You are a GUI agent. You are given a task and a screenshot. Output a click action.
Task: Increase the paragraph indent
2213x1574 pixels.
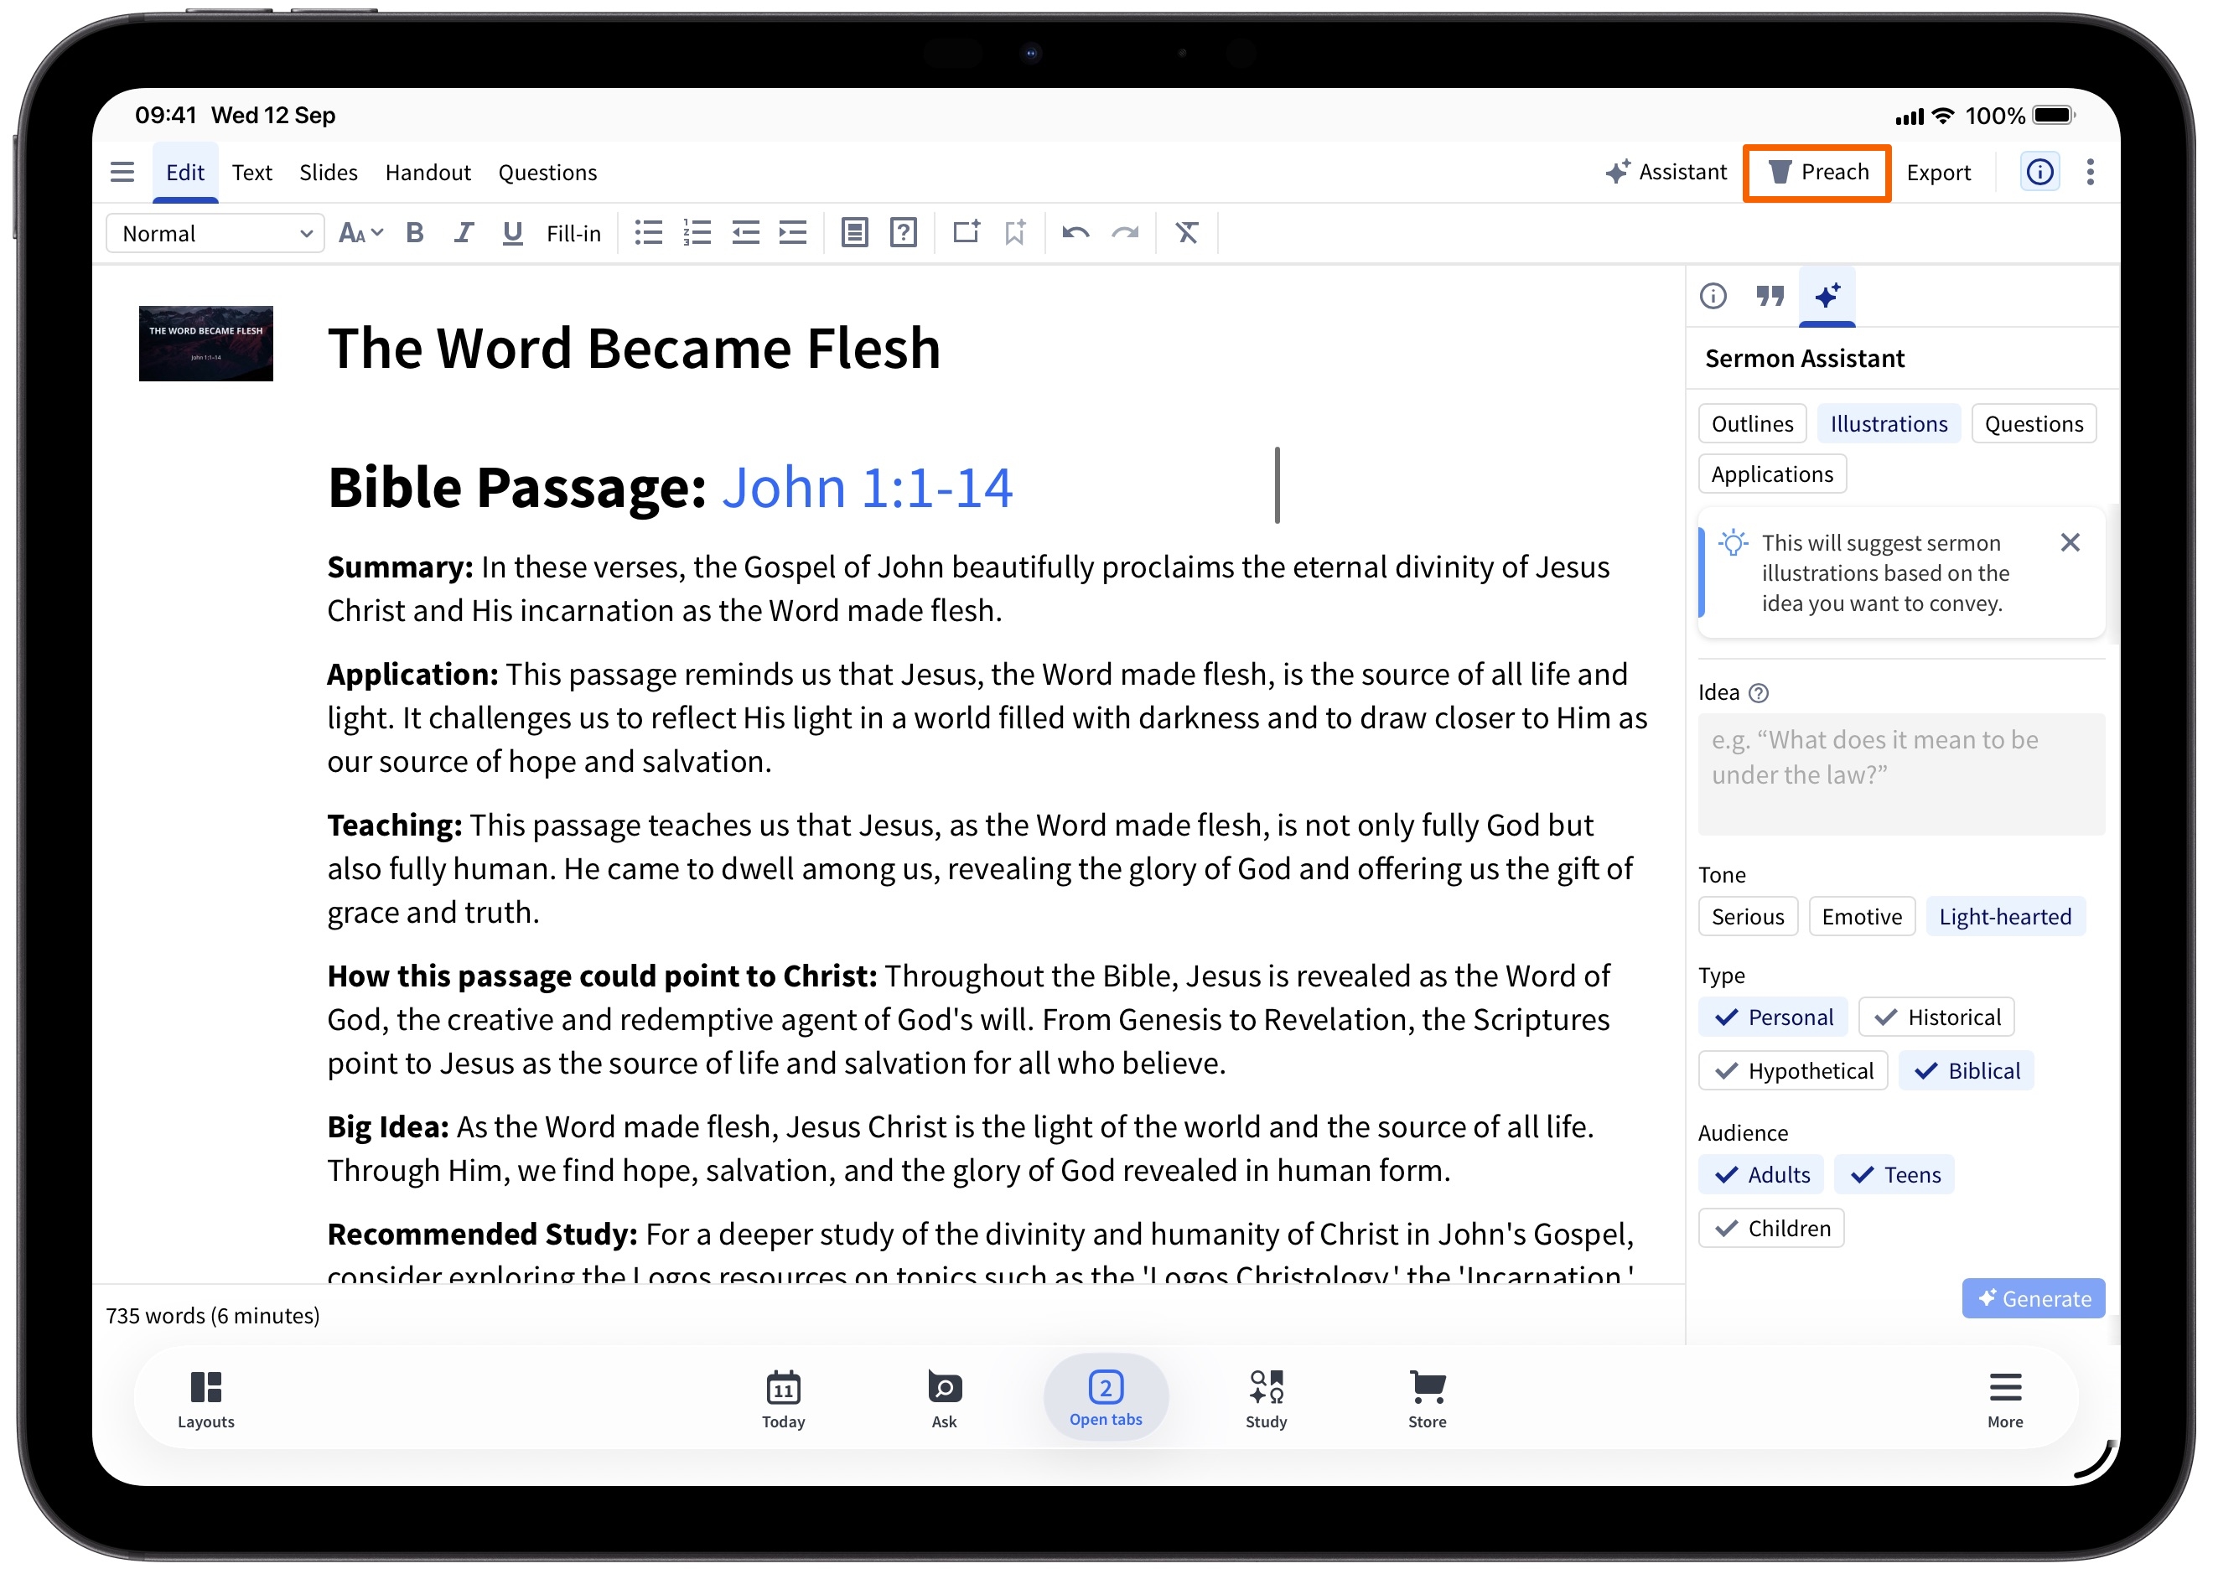(793, 234)
